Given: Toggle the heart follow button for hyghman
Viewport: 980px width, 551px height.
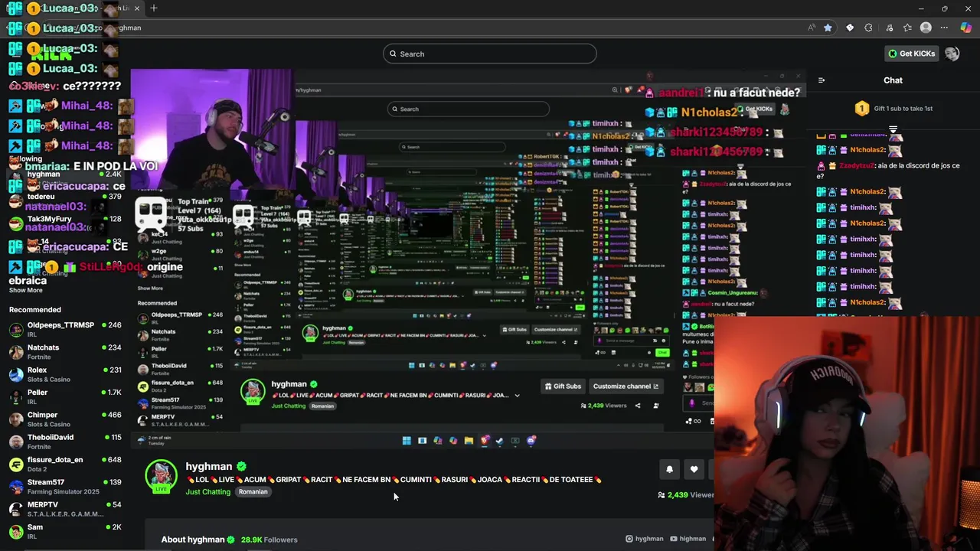Looking at the screenshot, I should [x=694, y=469].
